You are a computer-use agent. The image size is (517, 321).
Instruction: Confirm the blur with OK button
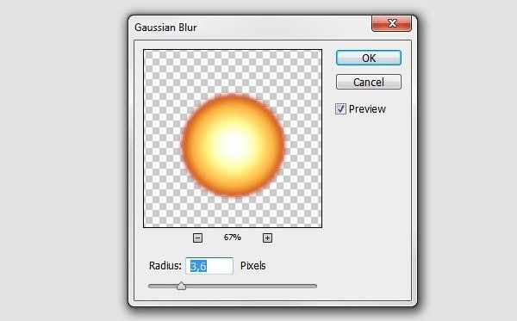369,58
